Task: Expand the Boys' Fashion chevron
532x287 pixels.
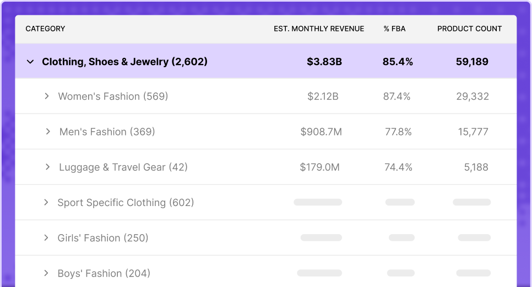Action: [x=46, y=273]
